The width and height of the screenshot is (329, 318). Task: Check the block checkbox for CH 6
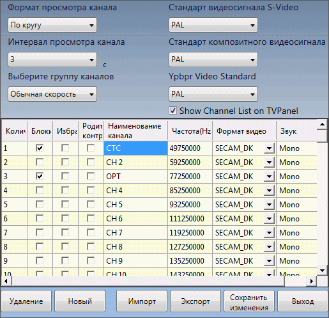pyautogui.click(x=40, y=218)
